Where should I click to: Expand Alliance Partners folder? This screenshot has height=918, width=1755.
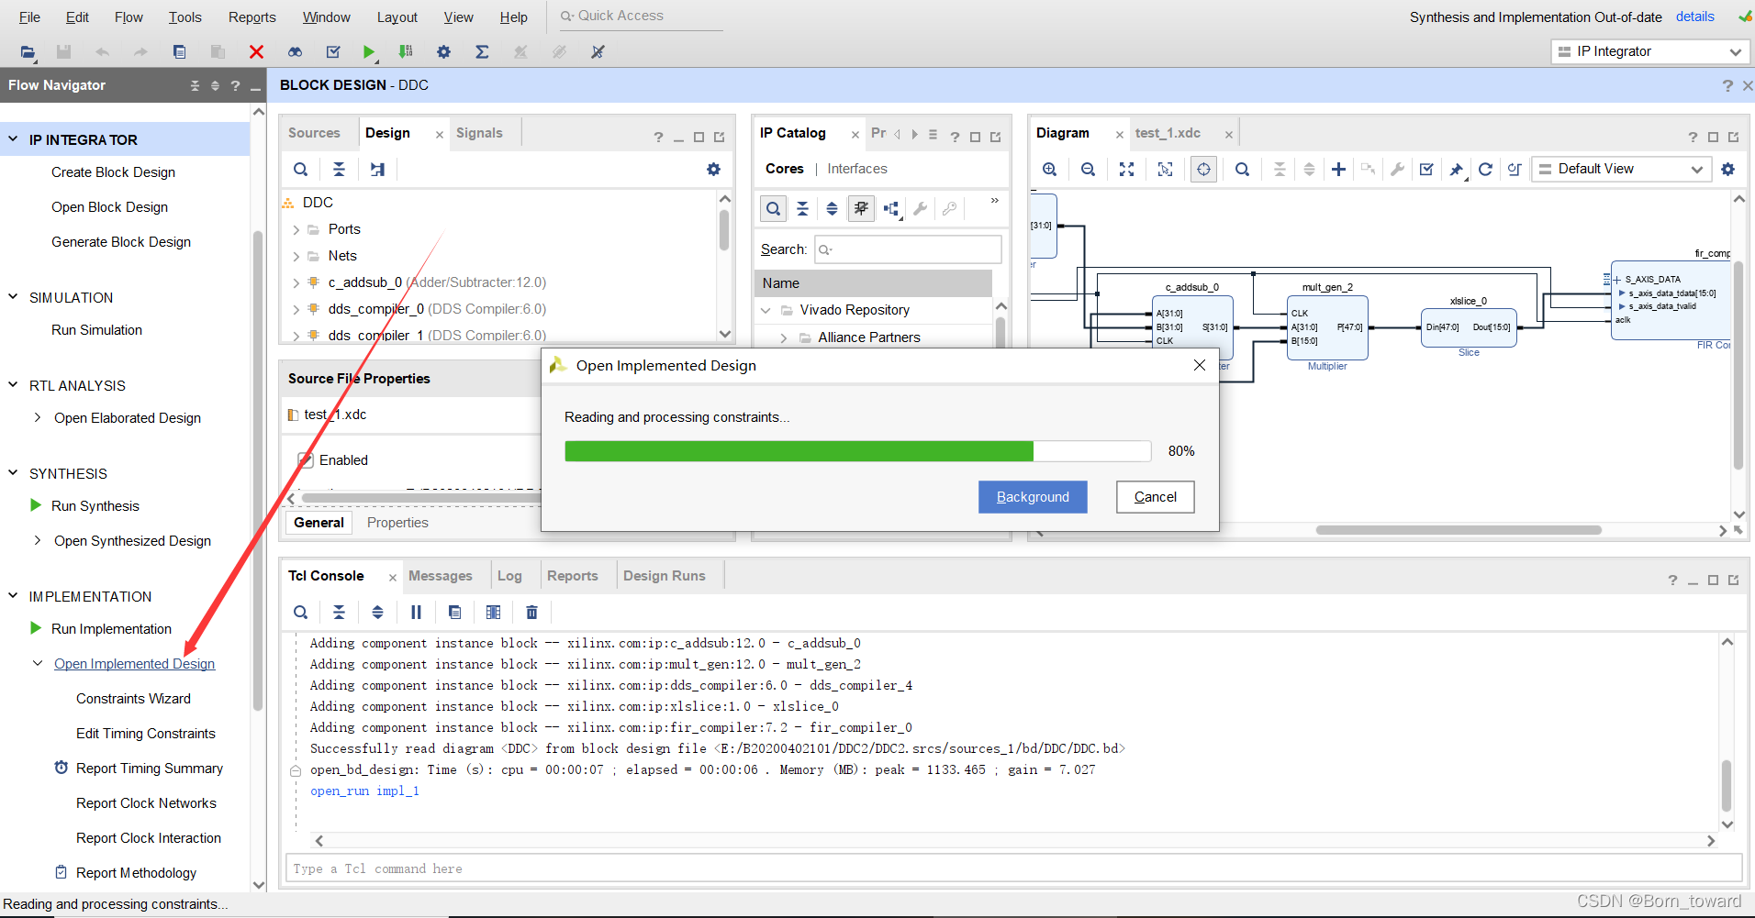click(x=783, y=338)
